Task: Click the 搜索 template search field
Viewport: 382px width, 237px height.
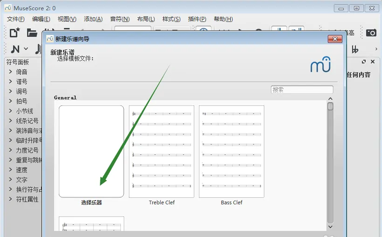Action: click(302, 90)
